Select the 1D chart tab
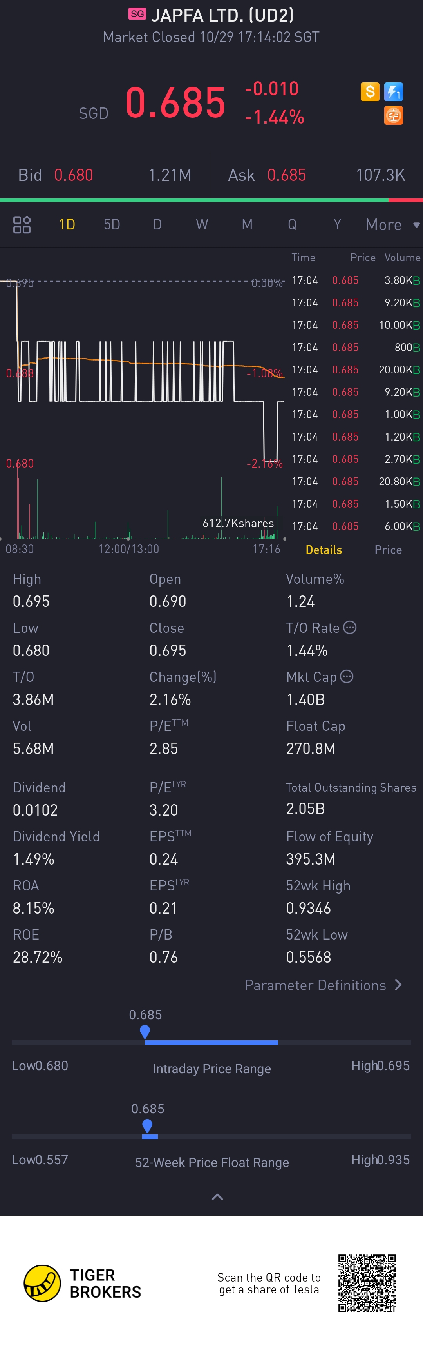 67,224
